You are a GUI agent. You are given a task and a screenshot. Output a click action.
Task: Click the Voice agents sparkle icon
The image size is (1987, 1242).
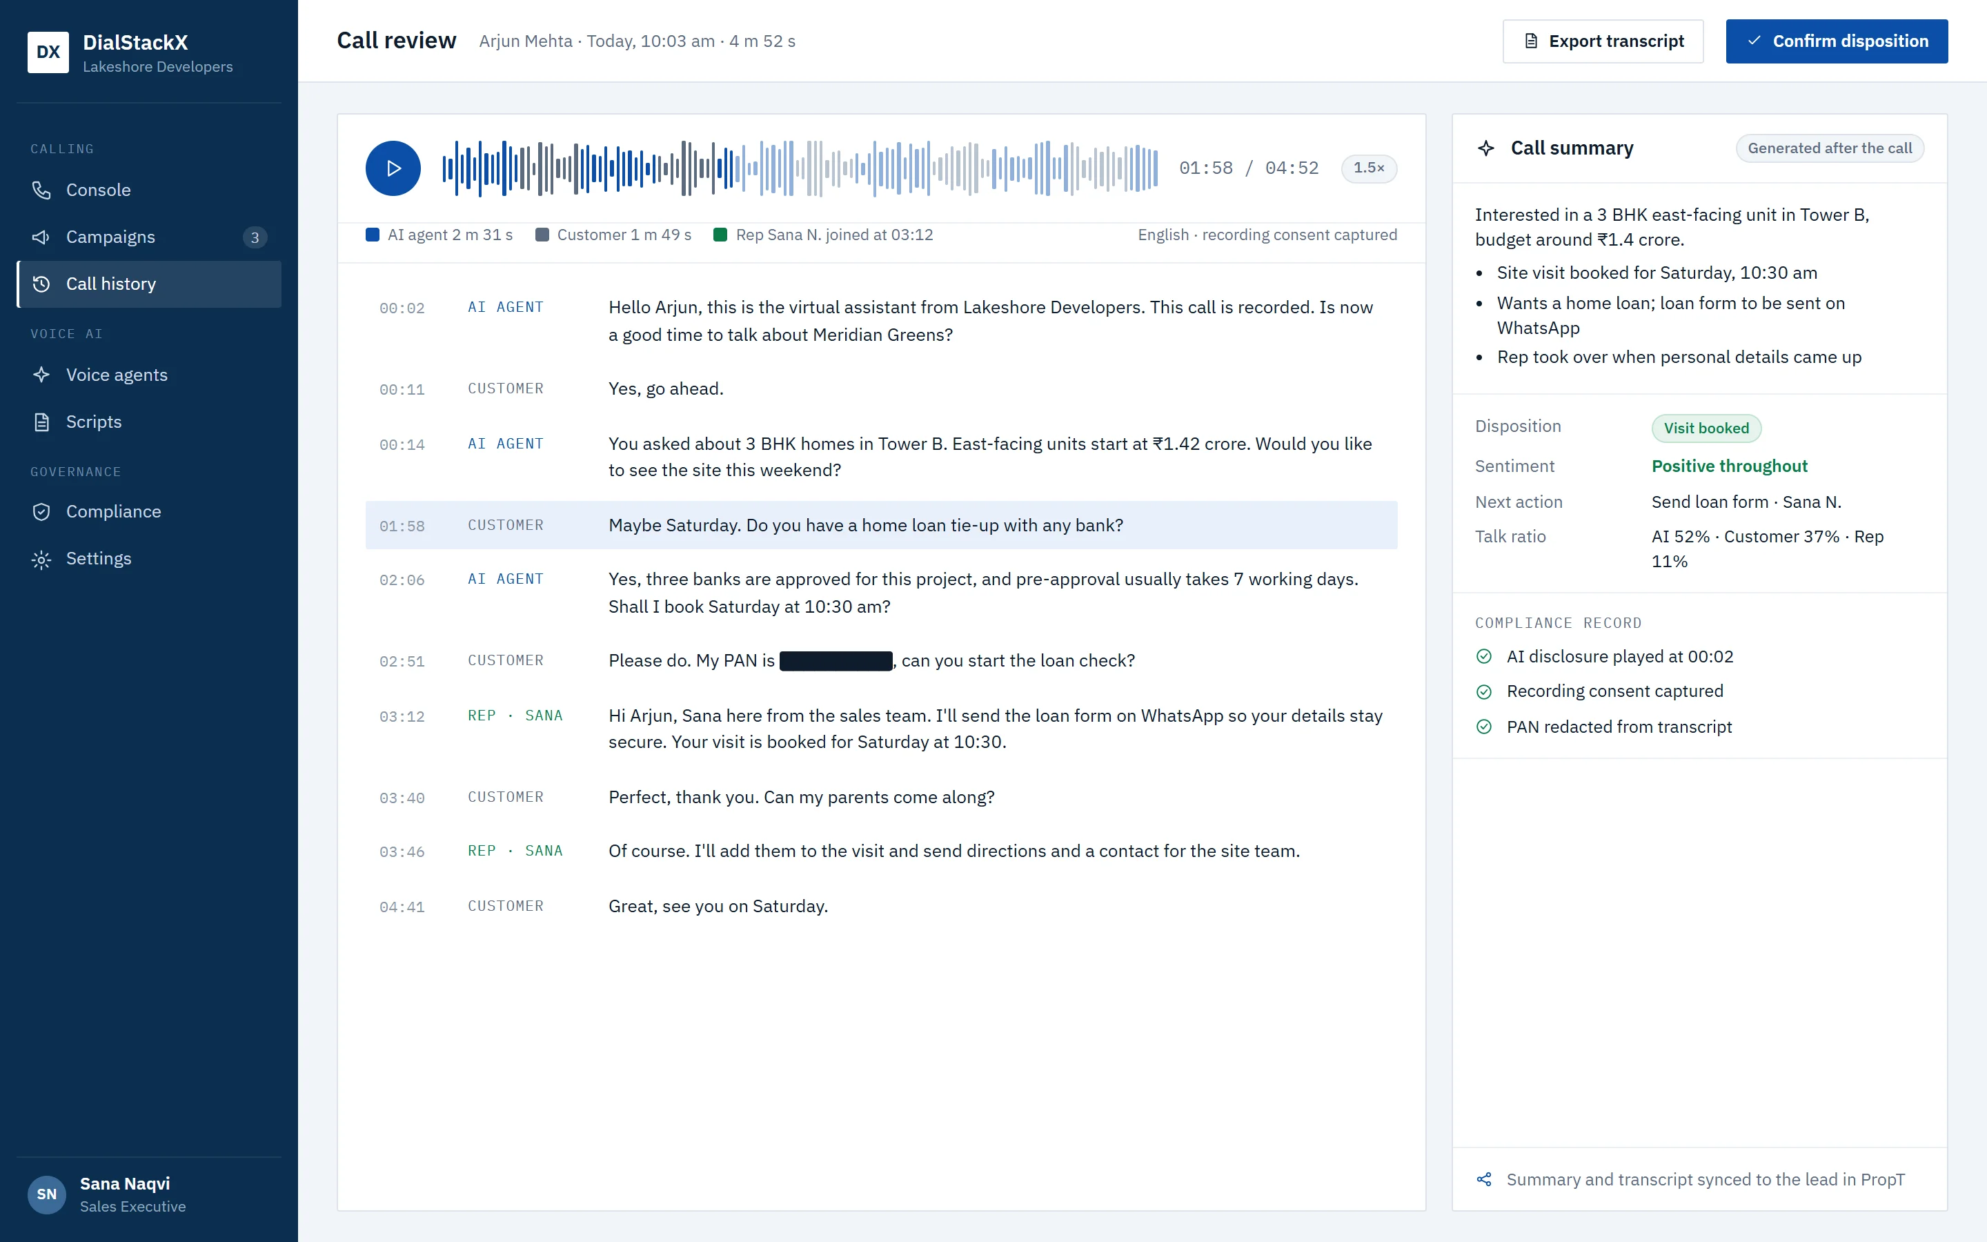(41, 375)
